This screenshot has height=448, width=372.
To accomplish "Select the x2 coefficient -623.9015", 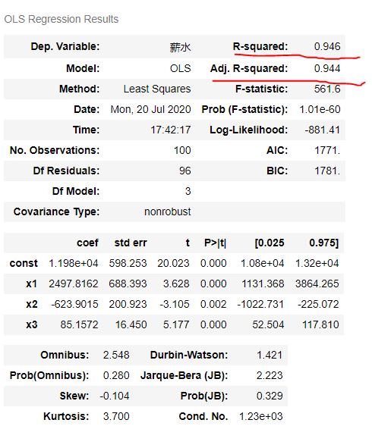I will tap(74, 304).
